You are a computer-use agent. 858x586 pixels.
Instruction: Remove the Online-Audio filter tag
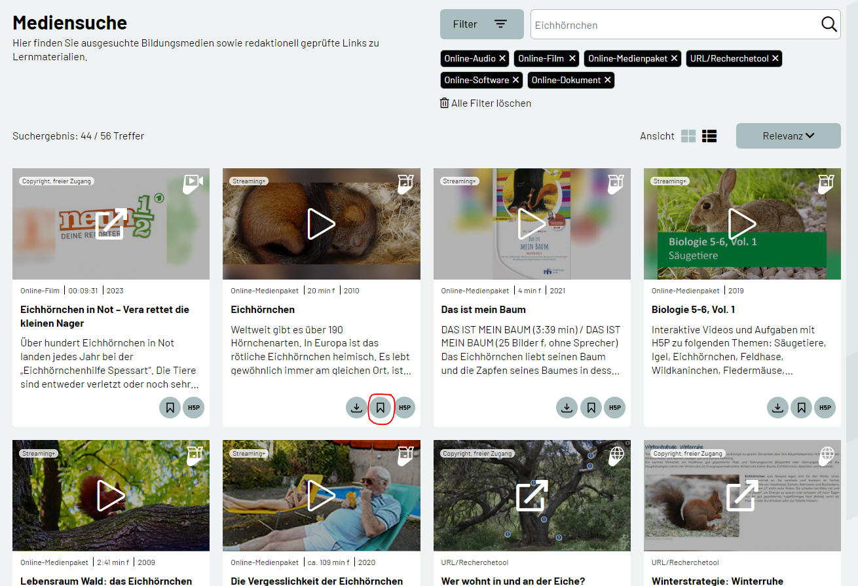click(x=502, y=58)
